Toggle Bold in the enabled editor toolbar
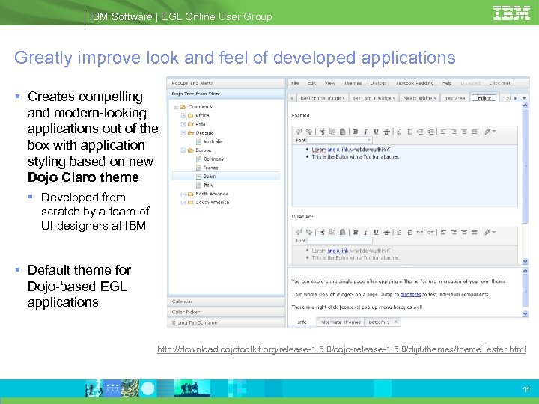 click(356, 131)
